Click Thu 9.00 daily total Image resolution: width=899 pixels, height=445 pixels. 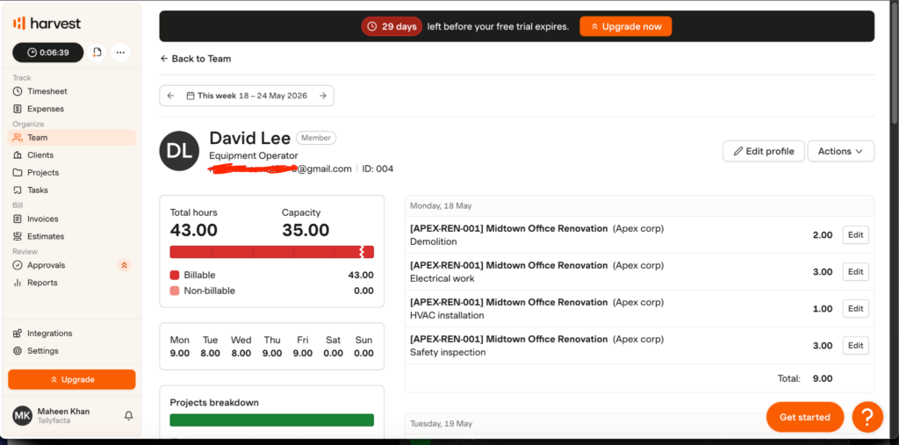272,347
